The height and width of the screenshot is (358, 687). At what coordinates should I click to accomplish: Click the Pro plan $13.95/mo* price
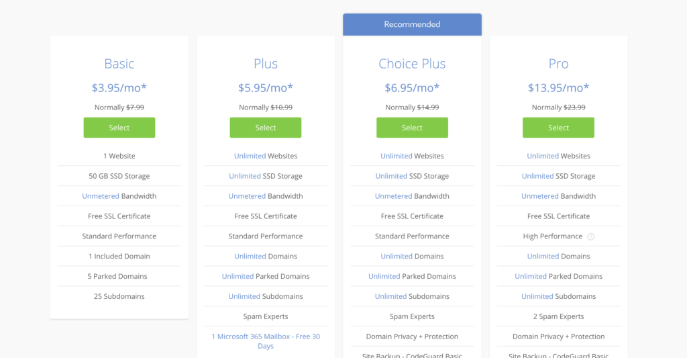[x=558, y=87]
